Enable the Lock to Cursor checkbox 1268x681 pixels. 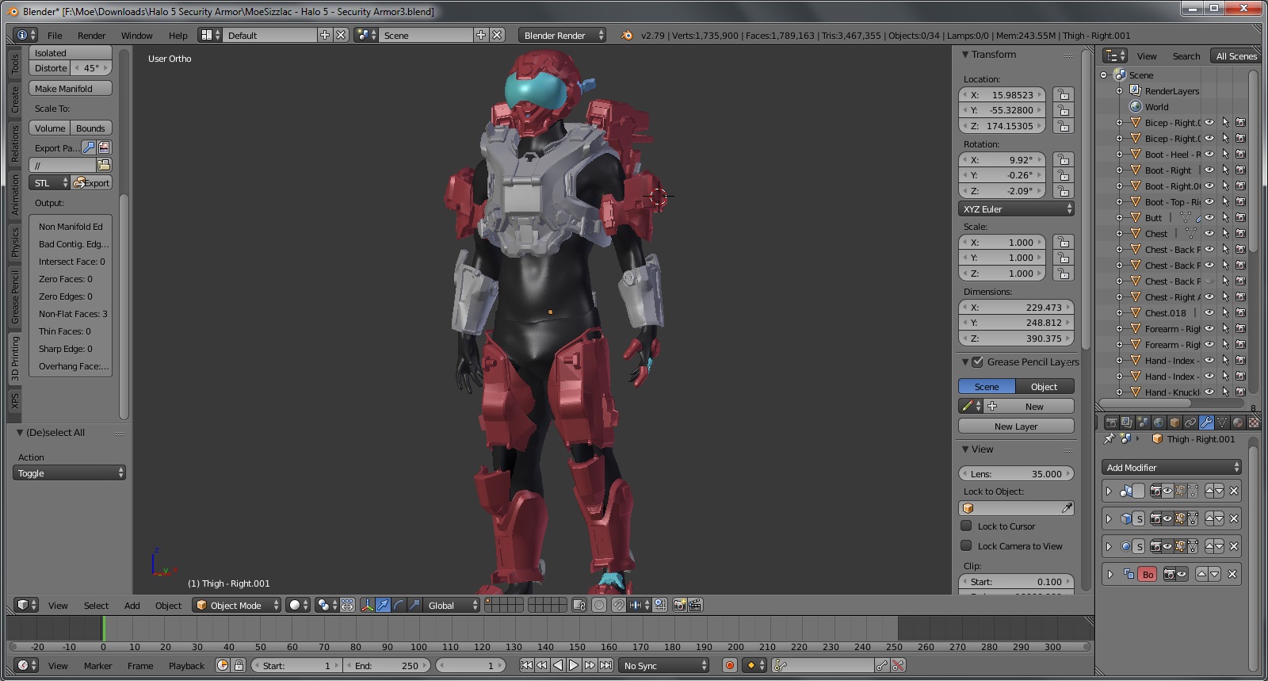point(966,526)
